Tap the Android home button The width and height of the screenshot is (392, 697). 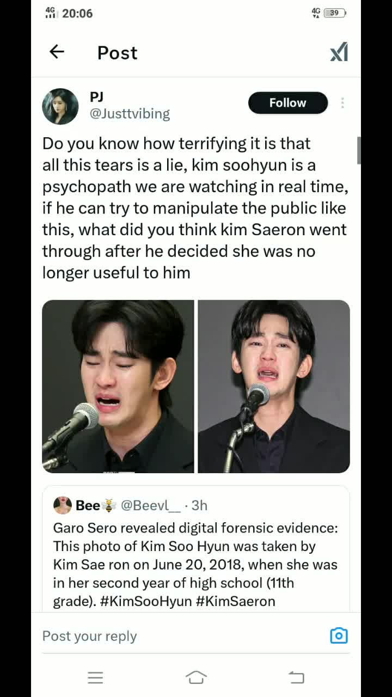[196, 677]
